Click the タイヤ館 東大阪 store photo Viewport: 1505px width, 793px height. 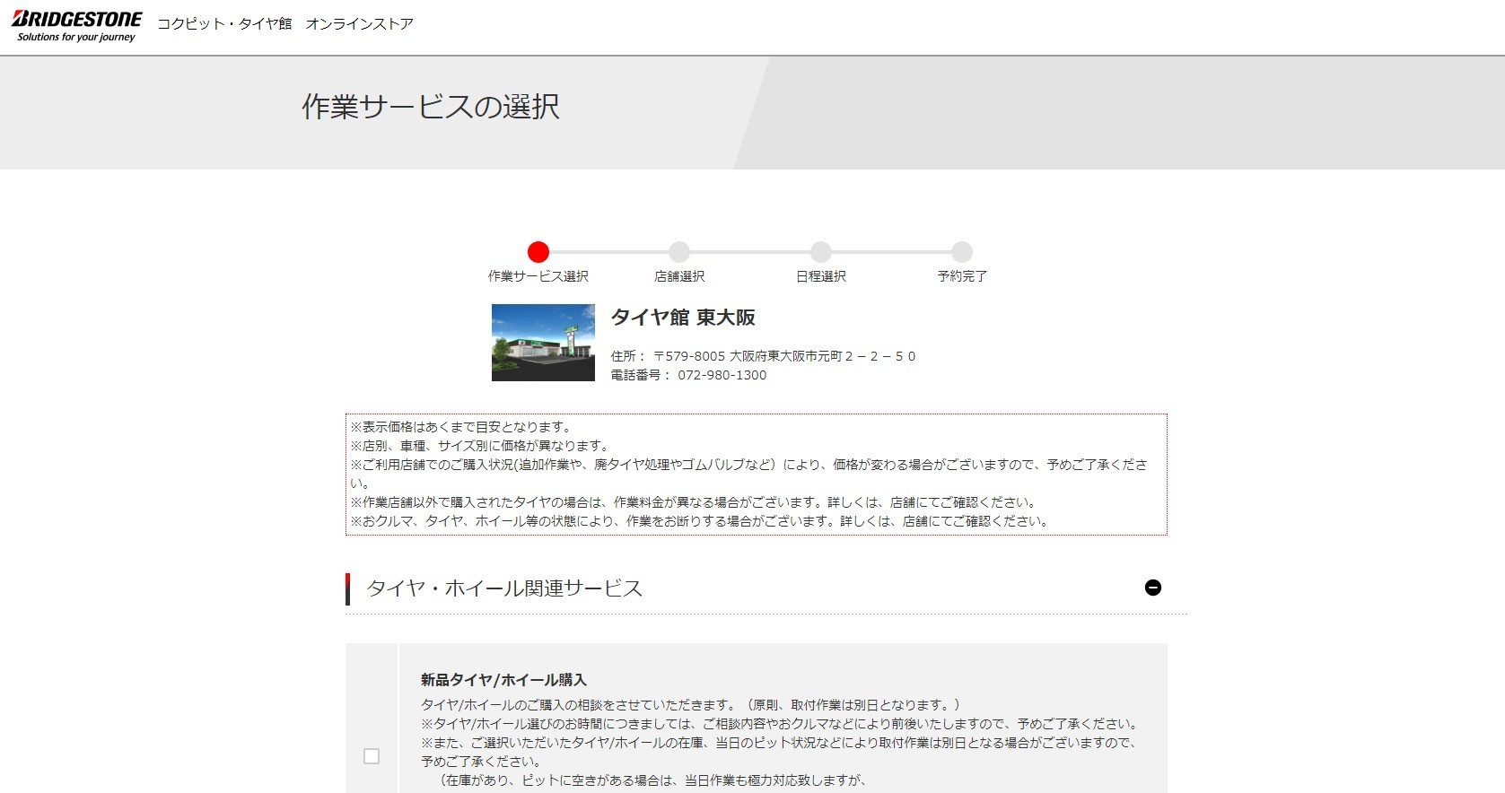coord(543,343)
